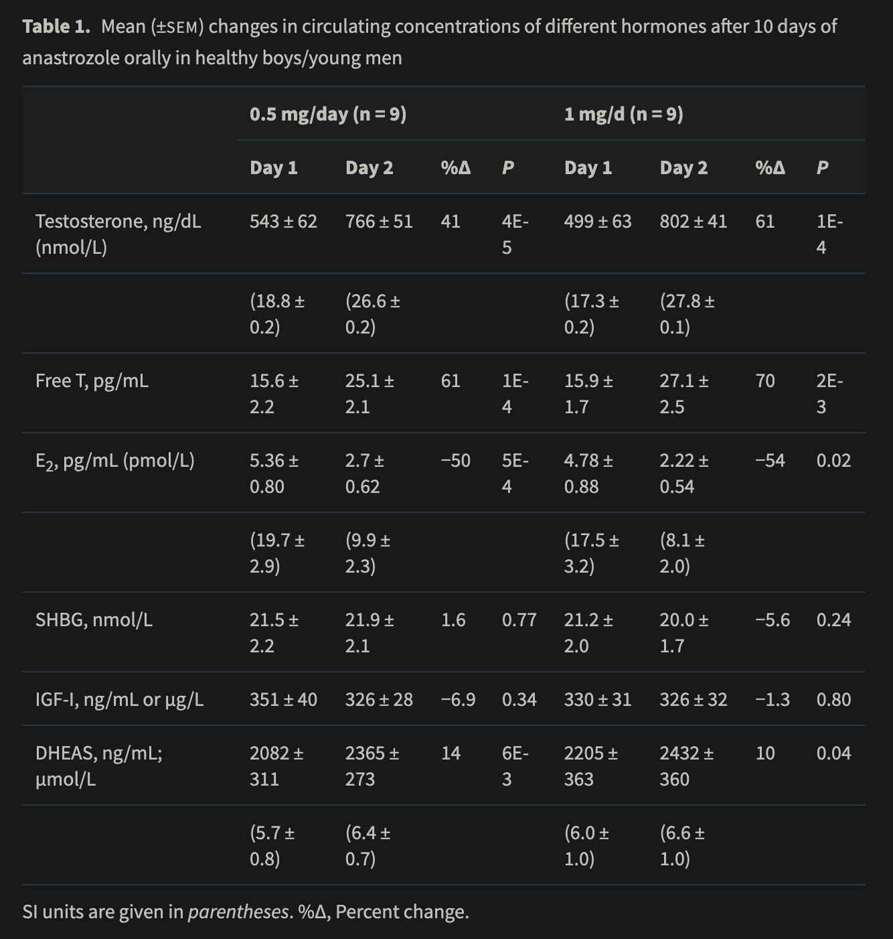Click the Table 1 caption label
Viewport: 893px width, 939px height.
click(x=56, y=26)
